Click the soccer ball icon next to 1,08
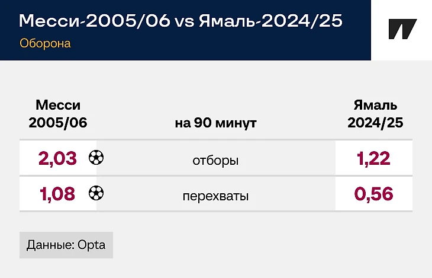Viewport: 432px width, 278px height. [96, 193]
